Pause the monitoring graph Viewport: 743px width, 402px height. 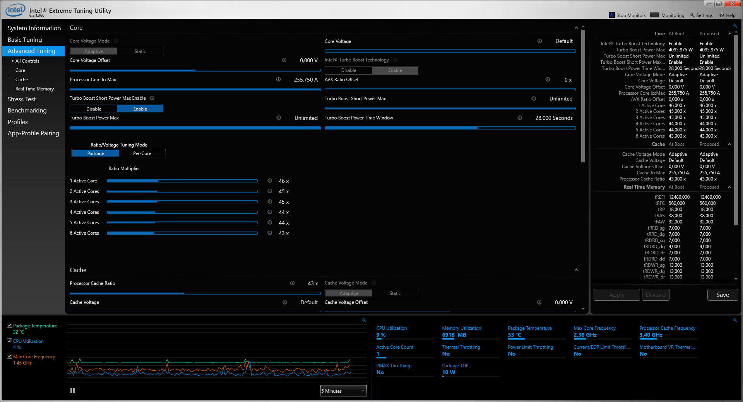[72, 391]
